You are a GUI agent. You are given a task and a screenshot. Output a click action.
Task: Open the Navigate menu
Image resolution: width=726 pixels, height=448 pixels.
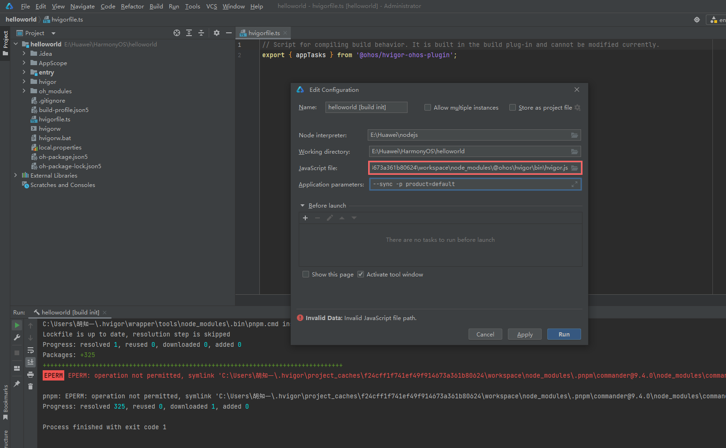click(83, 6)
